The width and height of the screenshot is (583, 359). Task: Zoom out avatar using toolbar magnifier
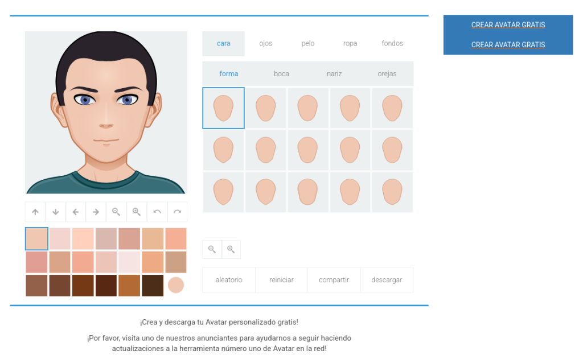[116, 212]
